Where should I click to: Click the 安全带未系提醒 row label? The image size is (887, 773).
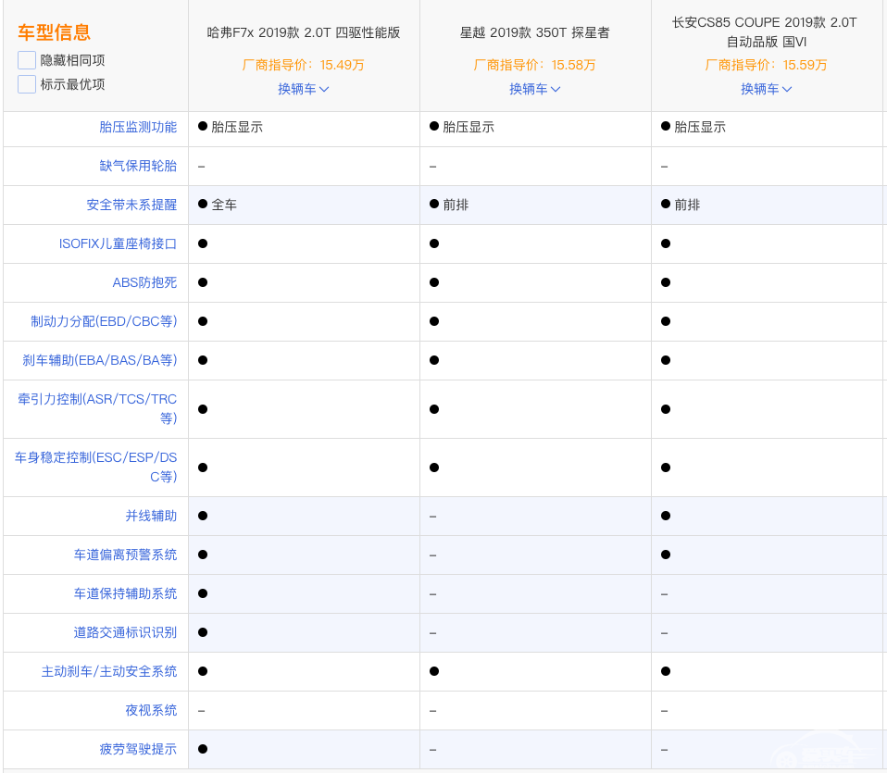(131, 205)
